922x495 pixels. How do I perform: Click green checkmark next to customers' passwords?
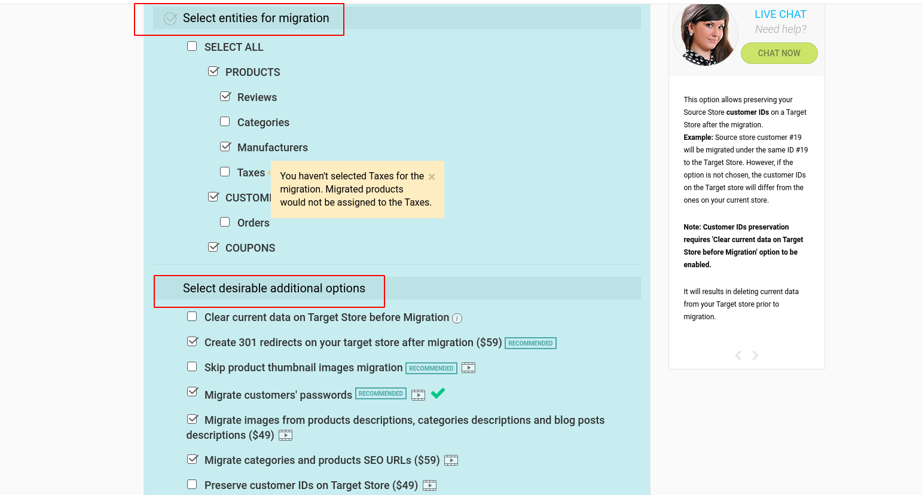[x=438, y=393]
